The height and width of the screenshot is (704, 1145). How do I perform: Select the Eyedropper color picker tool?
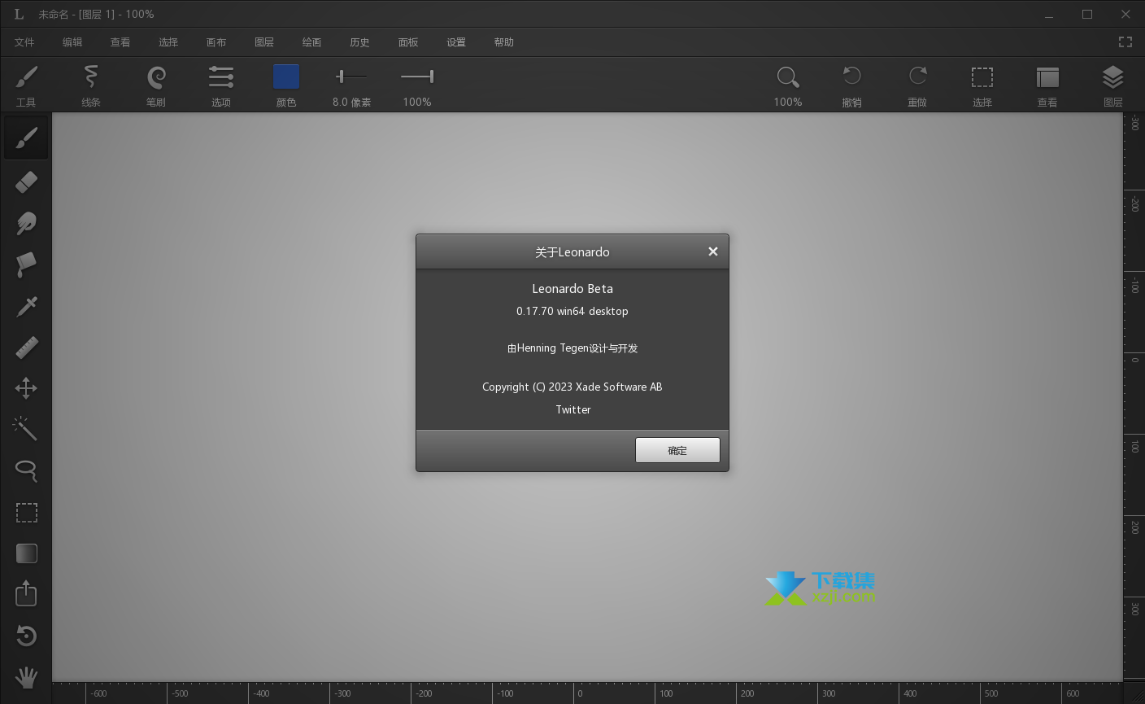point(26,306)
